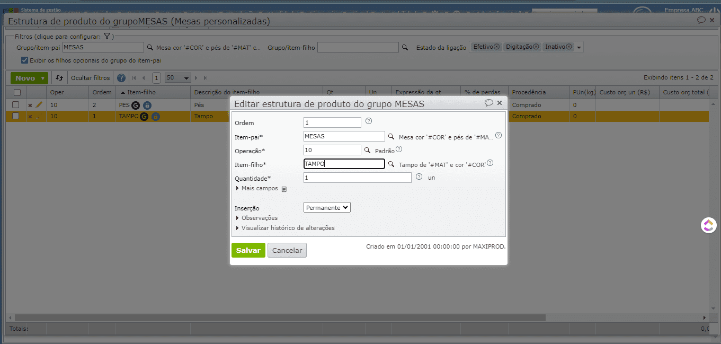The height and width of the screenshot is (344, 721).
Task: Open help icon beside Quantidade field
Action: coord(419,177)
